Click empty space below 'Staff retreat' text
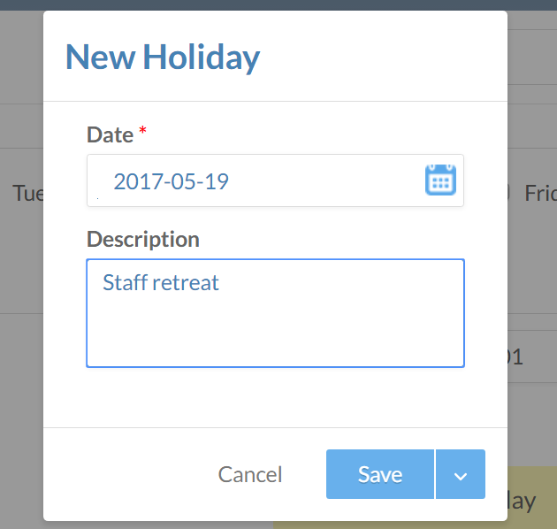This screenshot has height=529, width=557. point(275,332)
